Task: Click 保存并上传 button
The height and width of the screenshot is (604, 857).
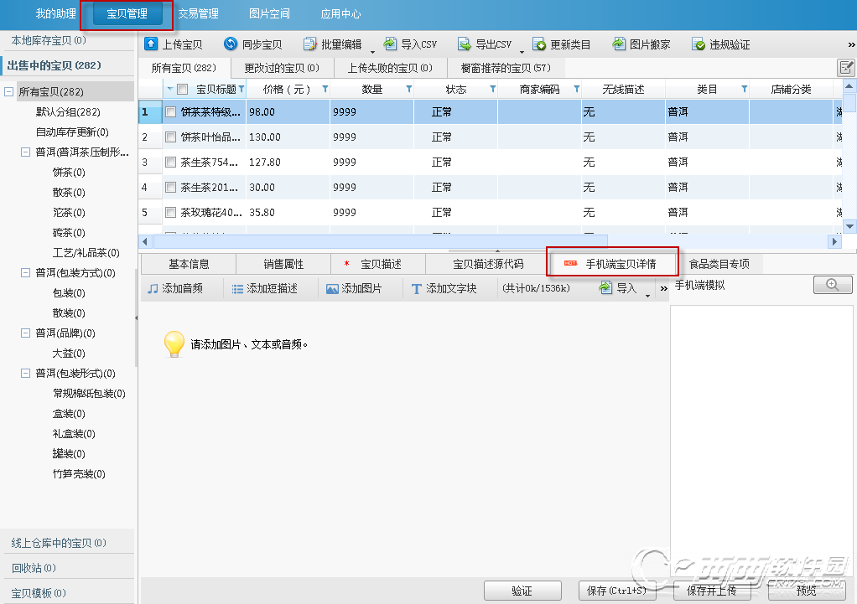Action: coord(712,591)
